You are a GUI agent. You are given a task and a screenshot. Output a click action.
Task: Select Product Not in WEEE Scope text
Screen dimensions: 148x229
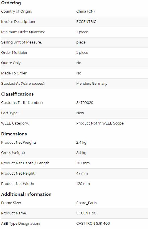click(x=100, y=123)
